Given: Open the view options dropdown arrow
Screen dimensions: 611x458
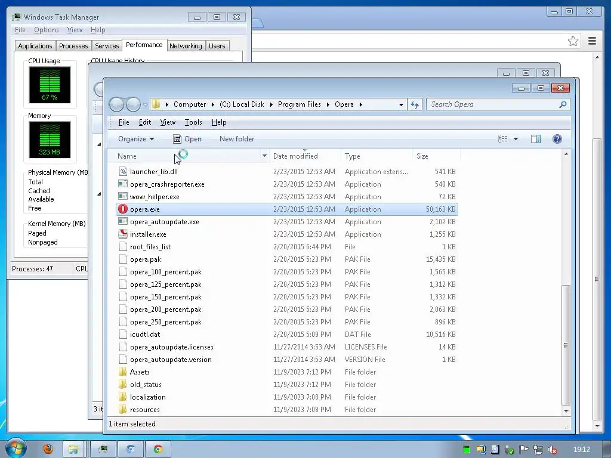Looking at the screenshot, I should [516, 139].
